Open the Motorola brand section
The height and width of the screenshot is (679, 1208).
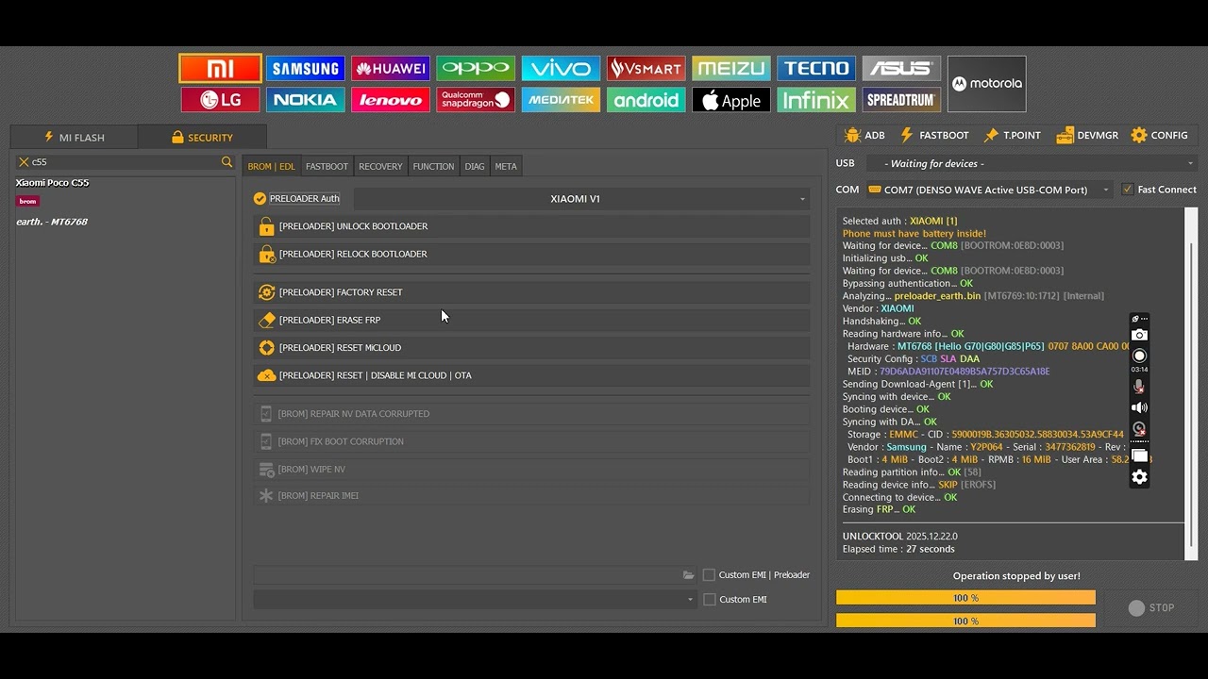[986, 84]
